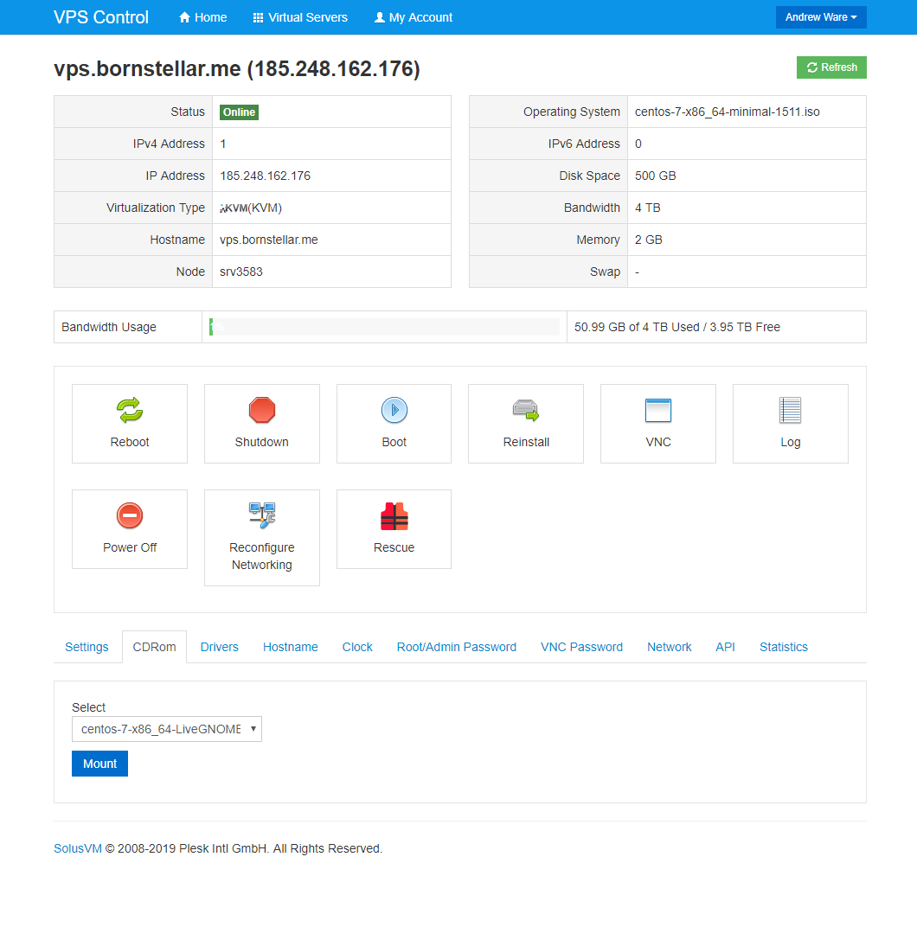Open Virtual Servers in top navigation
The width and height of the screenshot is (917, 940).
(300, 17)
